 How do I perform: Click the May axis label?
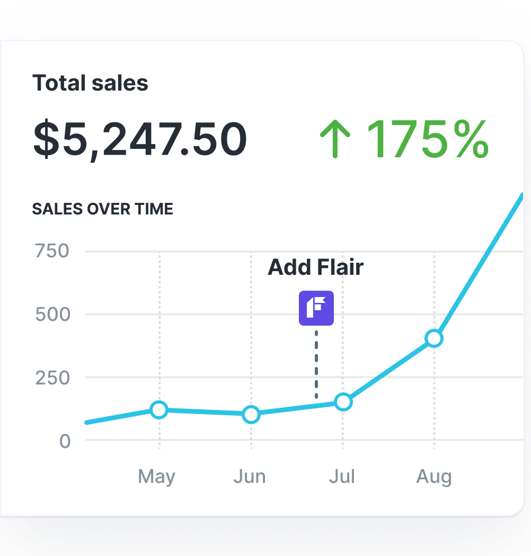point(156,477)
